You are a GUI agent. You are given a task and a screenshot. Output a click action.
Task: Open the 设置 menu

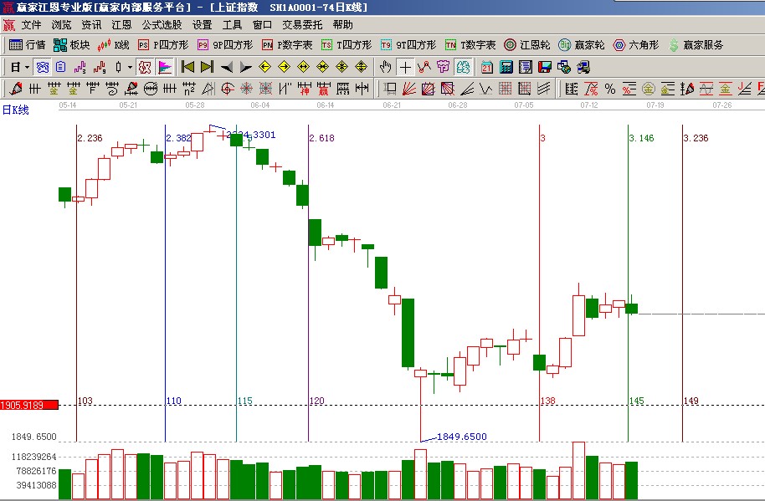[202, 25]
